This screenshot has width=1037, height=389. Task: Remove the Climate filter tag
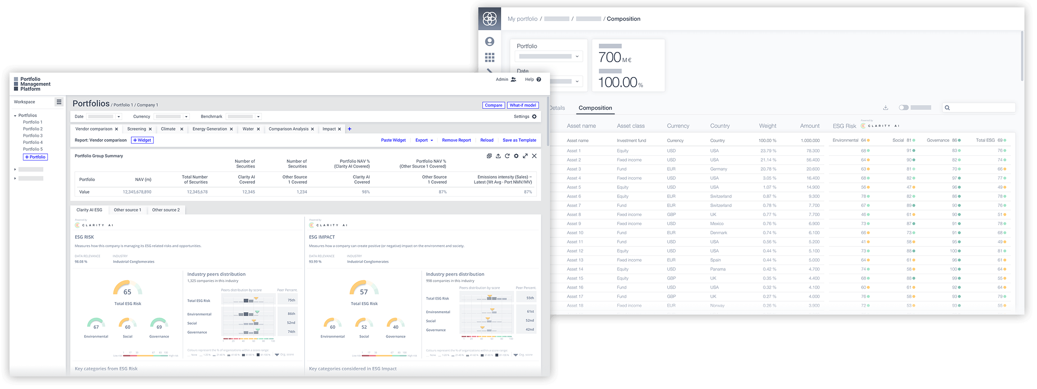click(x=181, y=129)
